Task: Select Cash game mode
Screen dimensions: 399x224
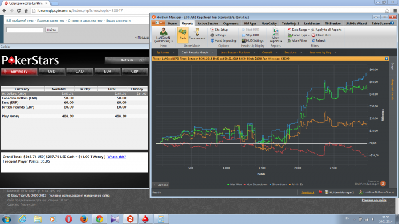Action: (182, 35)
